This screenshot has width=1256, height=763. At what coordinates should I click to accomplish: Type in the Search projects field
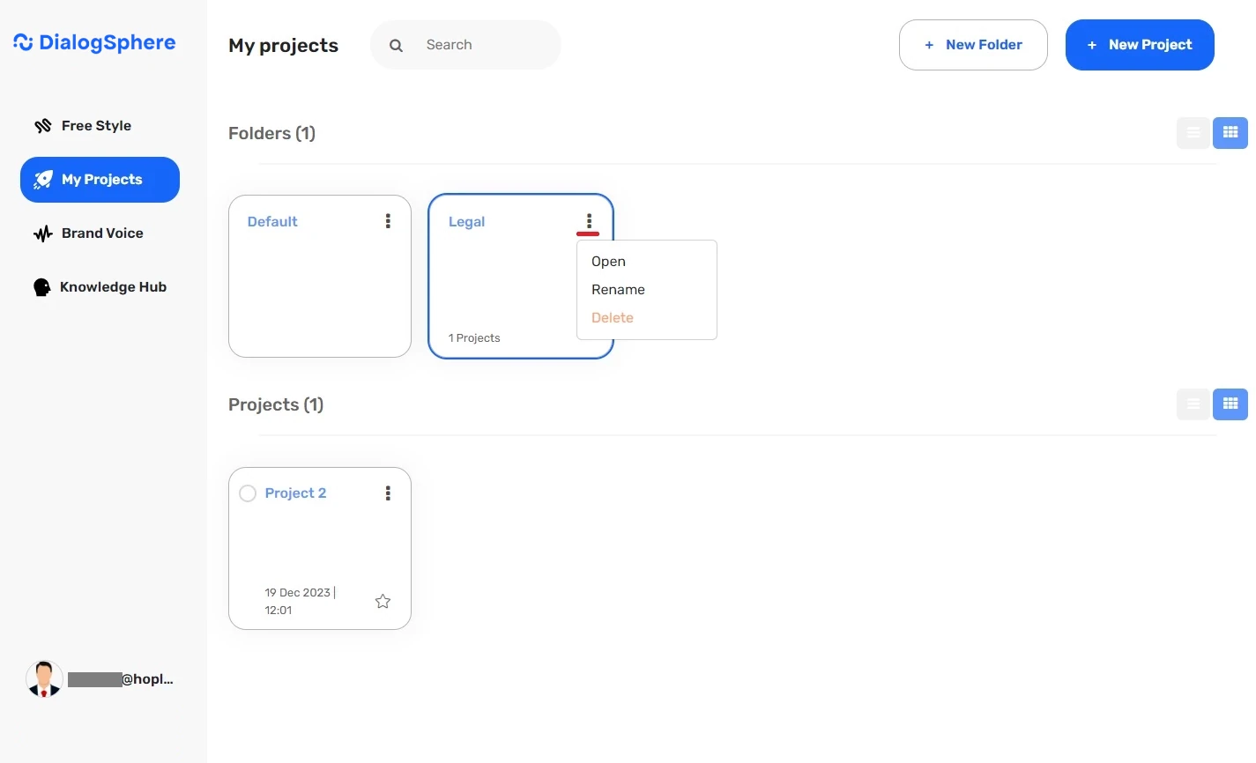(x=485, y=45)
